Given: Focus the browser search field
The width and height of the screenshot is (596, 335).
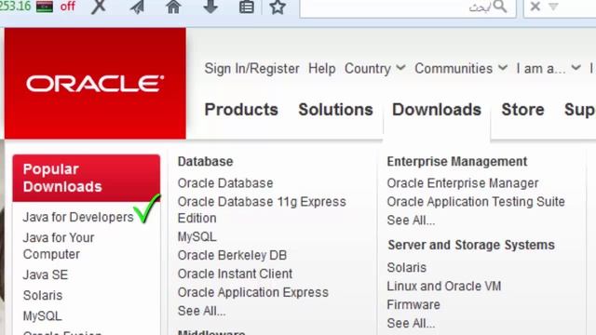Looking at the screenshot, I should [x=408, y=7].
